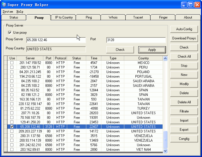202x157 pixels.
Task: Switch to the Whois tab
Action: 113,17
